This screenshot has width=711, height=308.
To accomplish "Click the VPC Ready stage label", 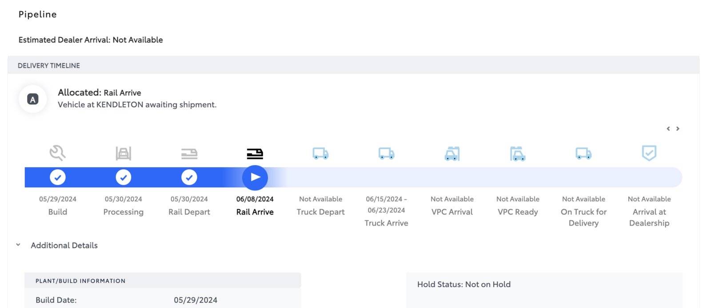I will pyautogui.click(x=518, y=212).
